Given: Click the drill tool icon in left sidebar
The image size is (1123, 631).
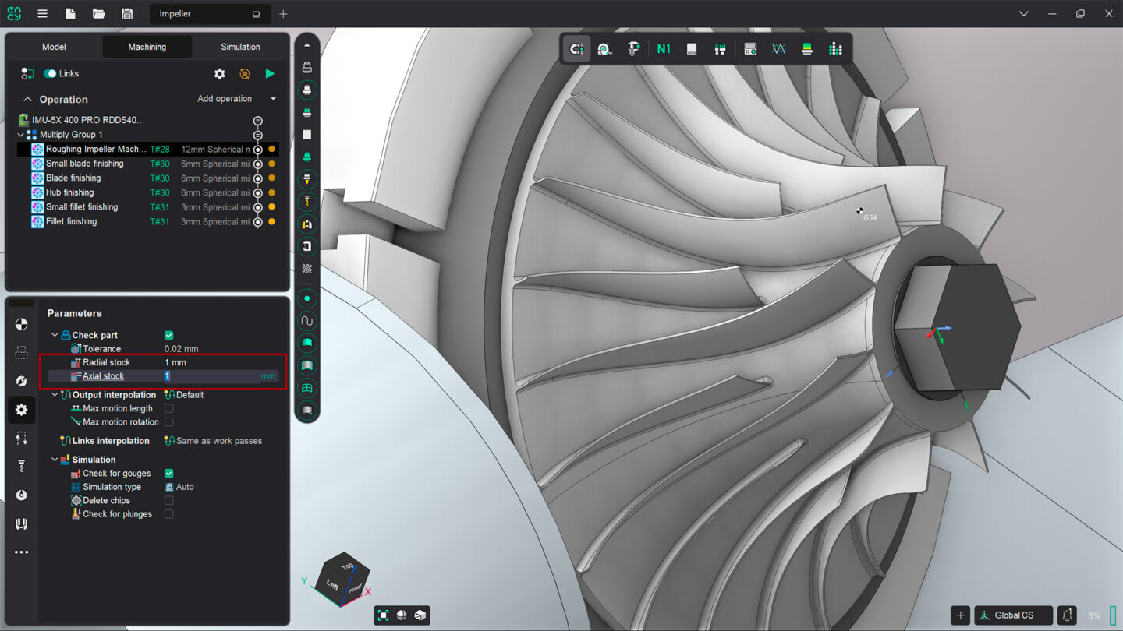Looking at the screenshot, I should [21, 465].
